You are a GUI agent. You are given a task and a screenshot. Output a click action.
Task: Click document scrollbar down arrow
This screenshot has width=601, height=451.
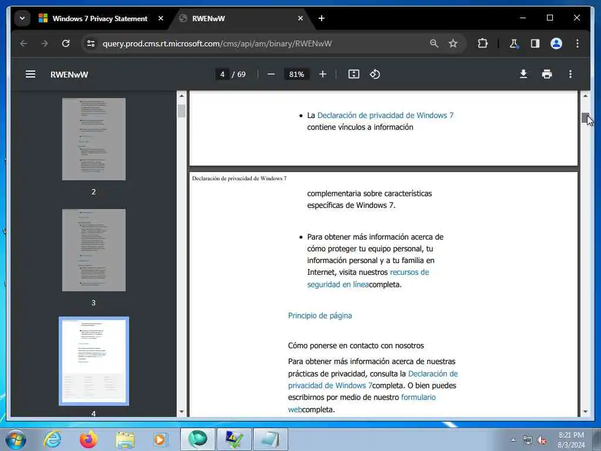coord(585,412)
